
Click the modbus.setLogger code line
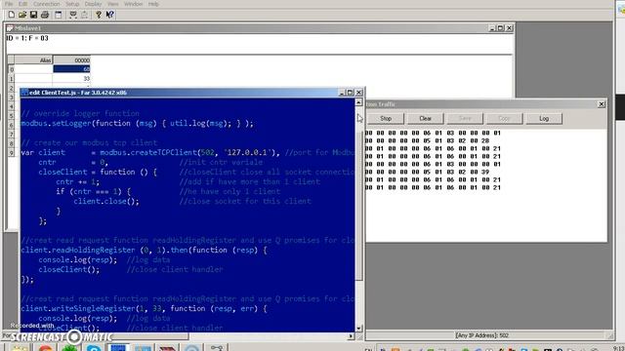point(137,124)
